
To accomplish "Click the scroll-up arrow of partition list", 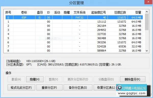I will [x=147, y=12].
